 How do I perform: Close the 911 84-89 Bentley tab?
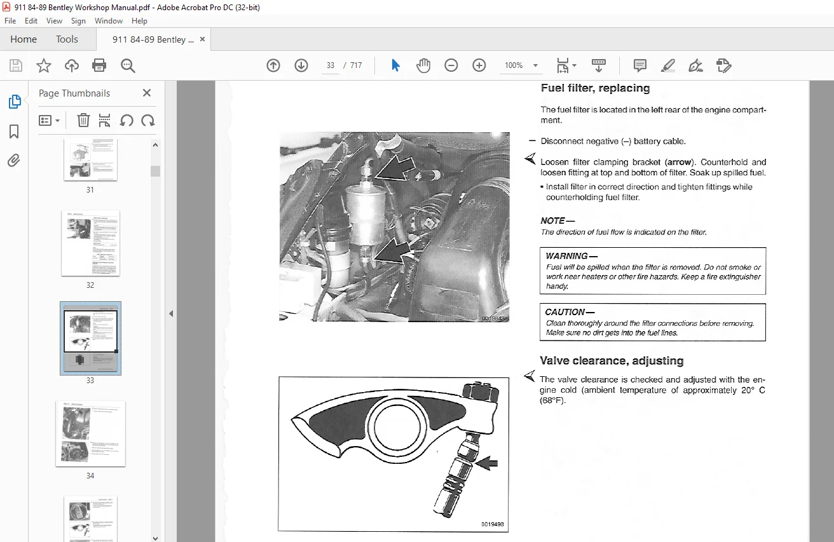(x=202, y=39)
